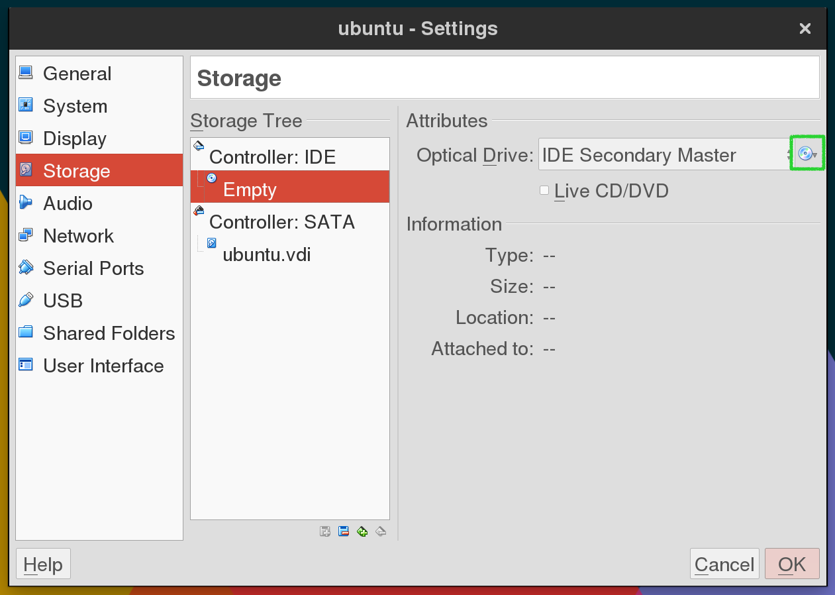Click the Optical Drive: field label
The height and width of the screenshot is (595, 835).
pos(475,155)
